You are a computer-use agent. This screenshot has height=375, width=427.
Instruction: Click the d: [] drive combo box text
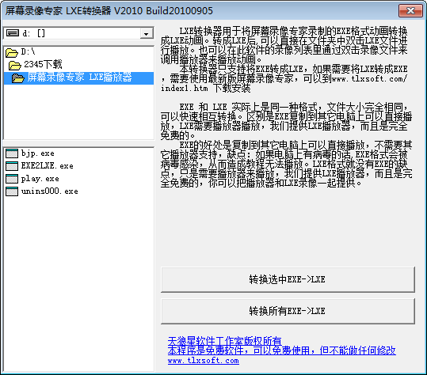point(34,33)
